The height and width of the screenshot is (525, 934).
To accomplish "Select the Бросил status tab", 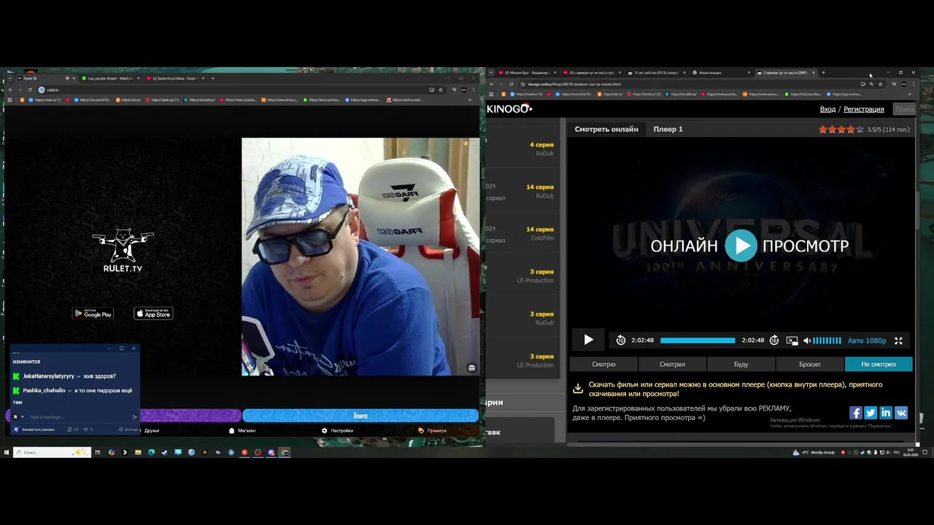I will pyautogui.click(x=809, y=364).
